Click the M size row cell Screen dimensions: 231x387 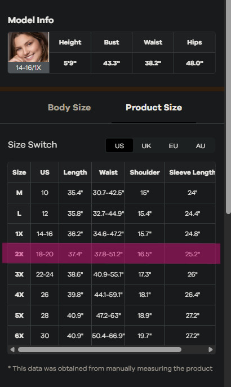point(19,193)
